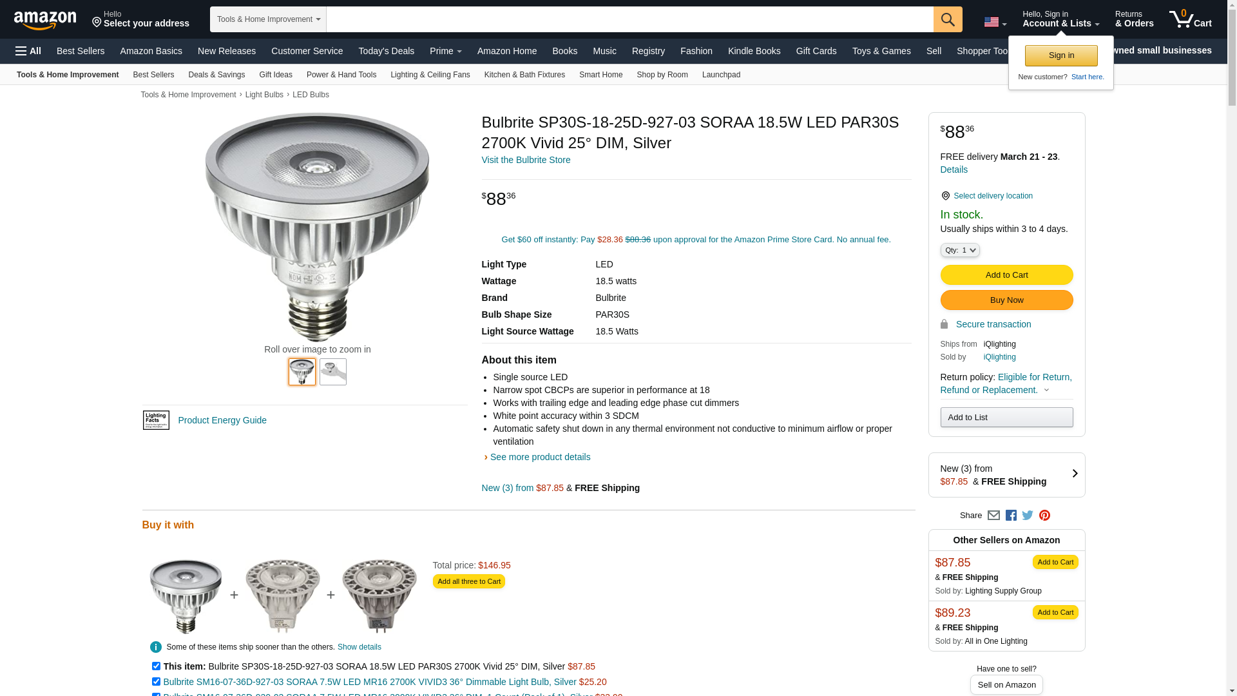Visit the Bulbrite Store link
Image resolution: width=1237 pixels, height=696 pixels.
tap(526, 160)
